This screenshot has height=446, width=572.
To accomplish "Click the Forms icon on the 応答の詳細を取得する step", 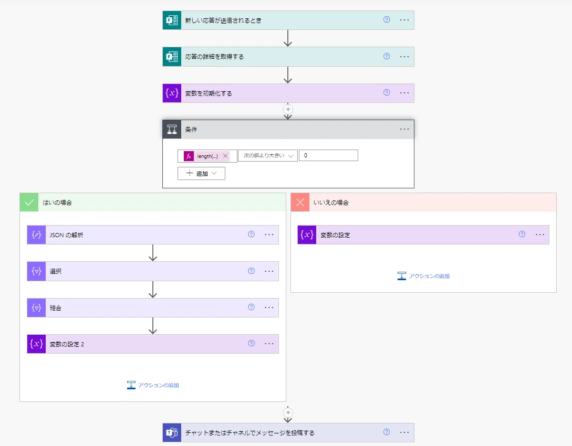I will [x=172, y=57].
